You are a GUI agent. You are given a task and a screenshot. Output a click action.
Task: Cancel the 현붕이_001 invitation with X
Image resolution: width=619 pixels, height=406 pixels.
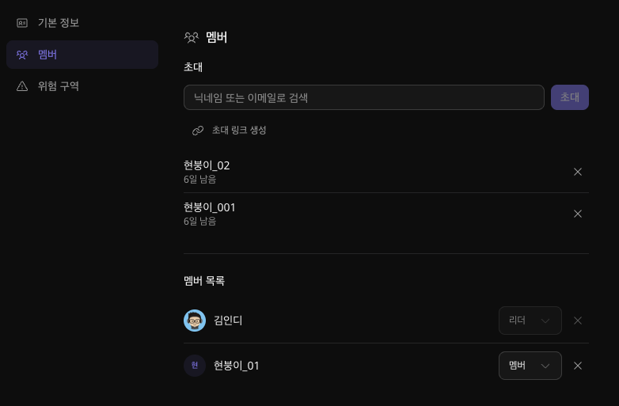click(578, 214)
